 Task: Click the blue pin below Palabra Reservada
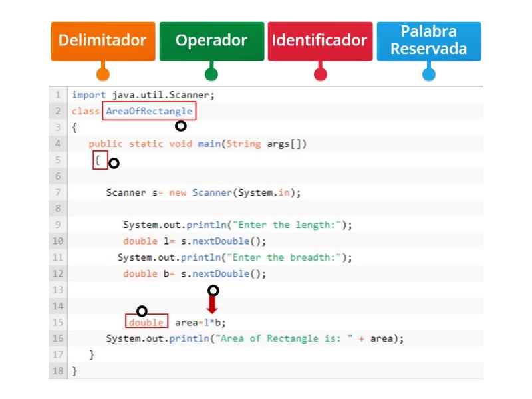tap(429, 73)
